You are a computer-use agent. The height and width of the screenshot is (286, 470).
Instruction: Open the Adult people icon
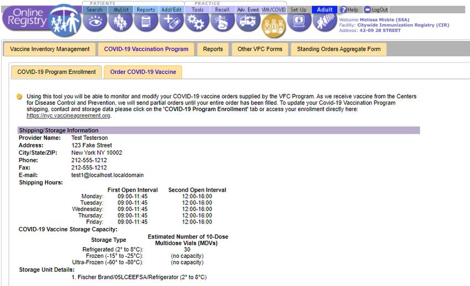325,22
